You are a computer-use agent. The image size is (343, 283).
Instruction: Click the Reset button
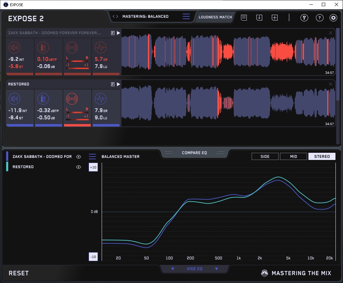18,273
